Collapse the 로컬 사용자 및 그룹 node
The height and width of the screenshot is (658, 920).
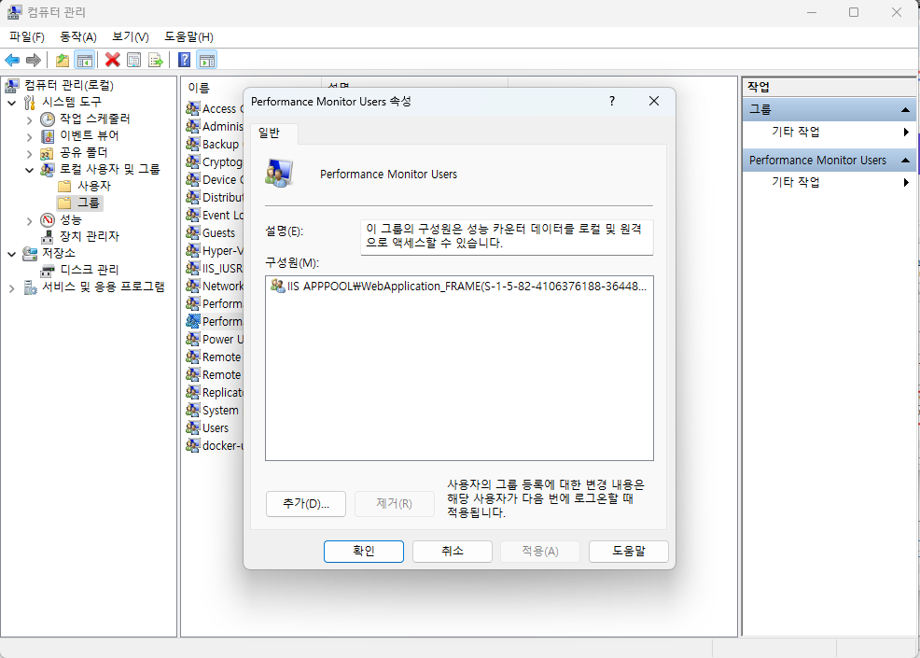click(x=29, y=169)
